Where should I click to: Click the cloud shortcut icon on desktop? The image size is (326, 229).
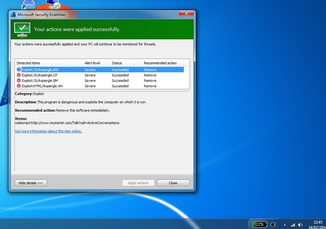tap(29, 4)
